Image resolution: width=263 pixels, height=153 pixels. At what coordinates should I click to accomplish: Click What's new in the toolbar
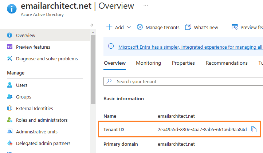pos(206,27)
